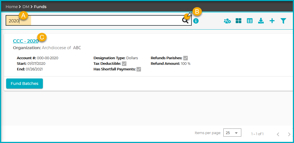Go to the previous page arrow
294x143 pixels.
tap(278, 134)
